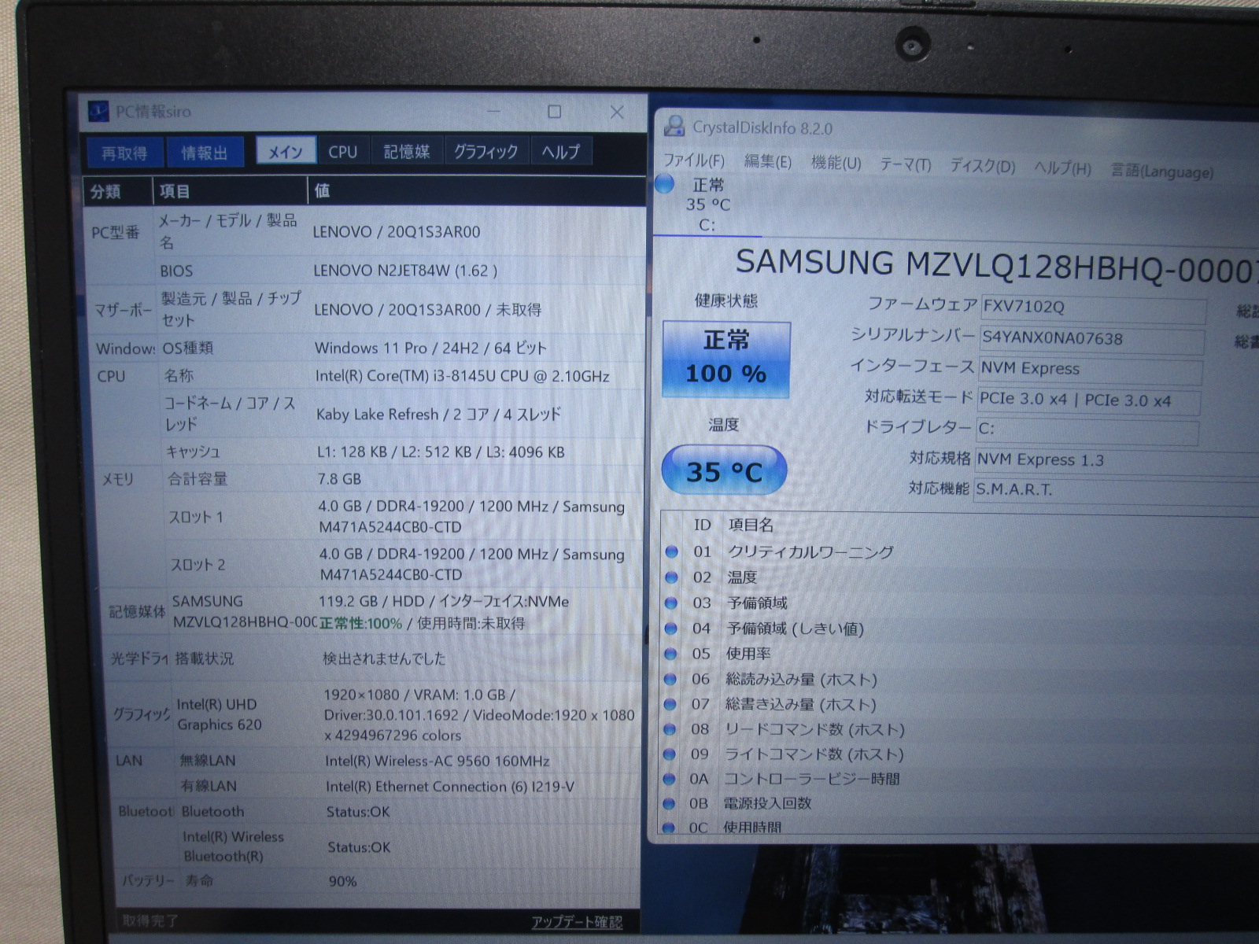Click status dot for 予備領域 (しきい値) row
Image resolution: width=1259 pixels, height=944 pixels.
[x=670, y=629]
